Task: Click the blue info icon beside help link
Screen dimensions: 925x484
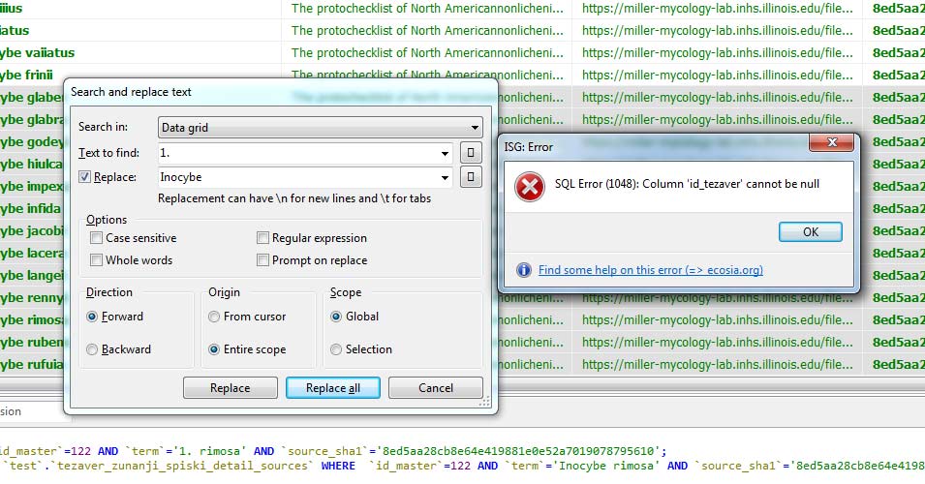Action: tap(523, 270)
